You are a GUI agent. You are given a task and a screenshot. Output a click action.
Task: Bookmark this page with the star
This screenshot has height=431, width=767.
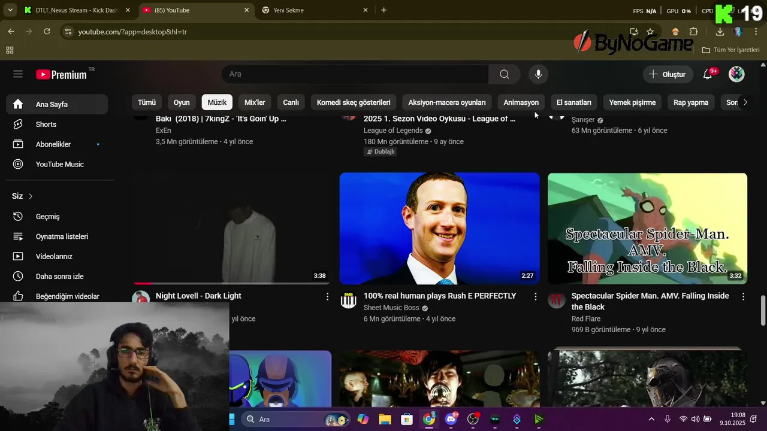point(650,31)
